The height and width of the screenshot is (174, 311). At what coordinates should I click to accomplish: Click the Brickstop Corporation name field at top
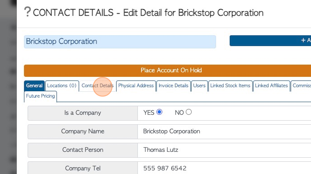click(120, 42)
